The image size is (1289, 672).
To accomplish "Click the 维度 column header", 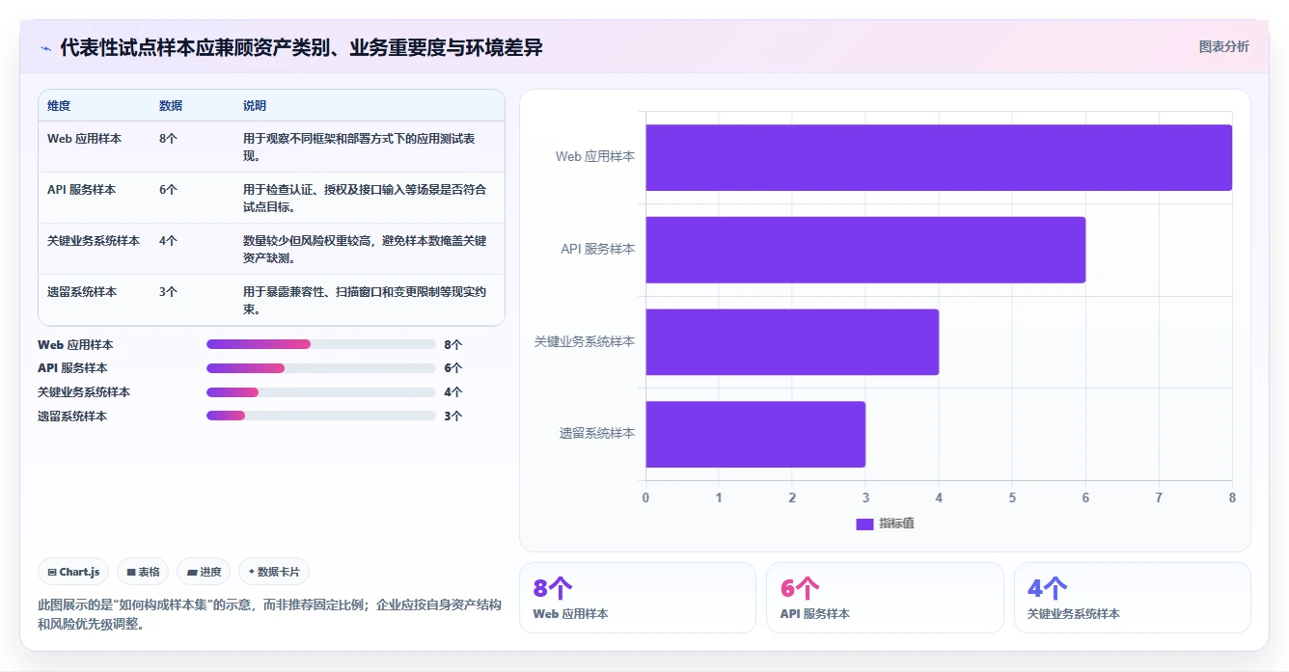I will [59, 106].
